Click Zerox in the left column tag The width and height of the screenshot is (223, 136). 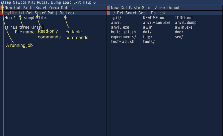54,8
